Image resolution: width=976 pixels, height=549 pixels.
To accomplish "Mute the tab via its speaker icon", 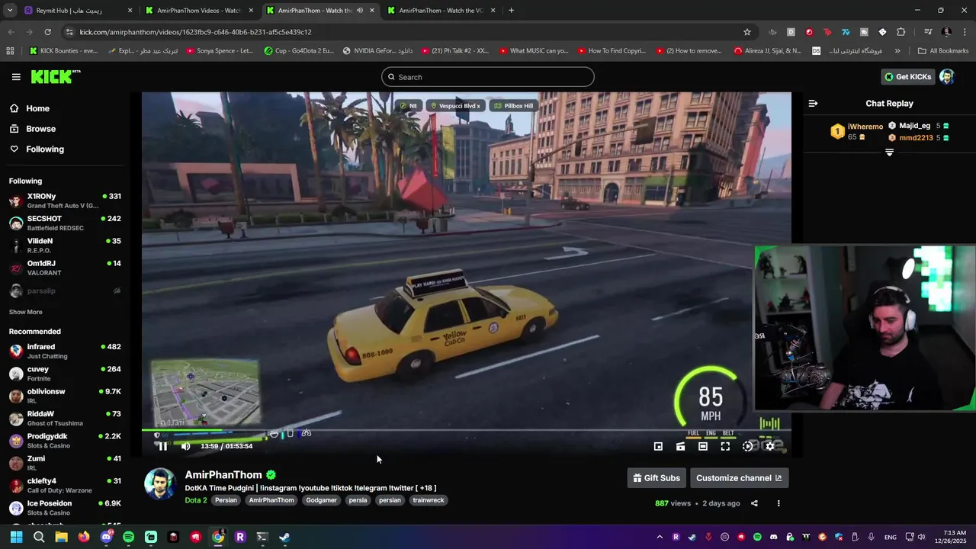I will [x=360, y=11].
